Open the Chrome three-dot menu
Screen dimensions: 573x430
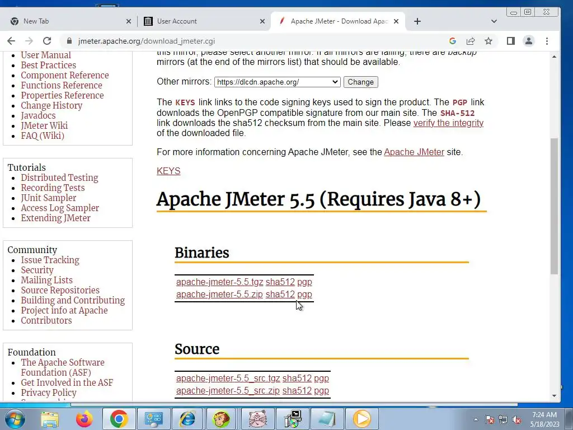coord(547,41)
